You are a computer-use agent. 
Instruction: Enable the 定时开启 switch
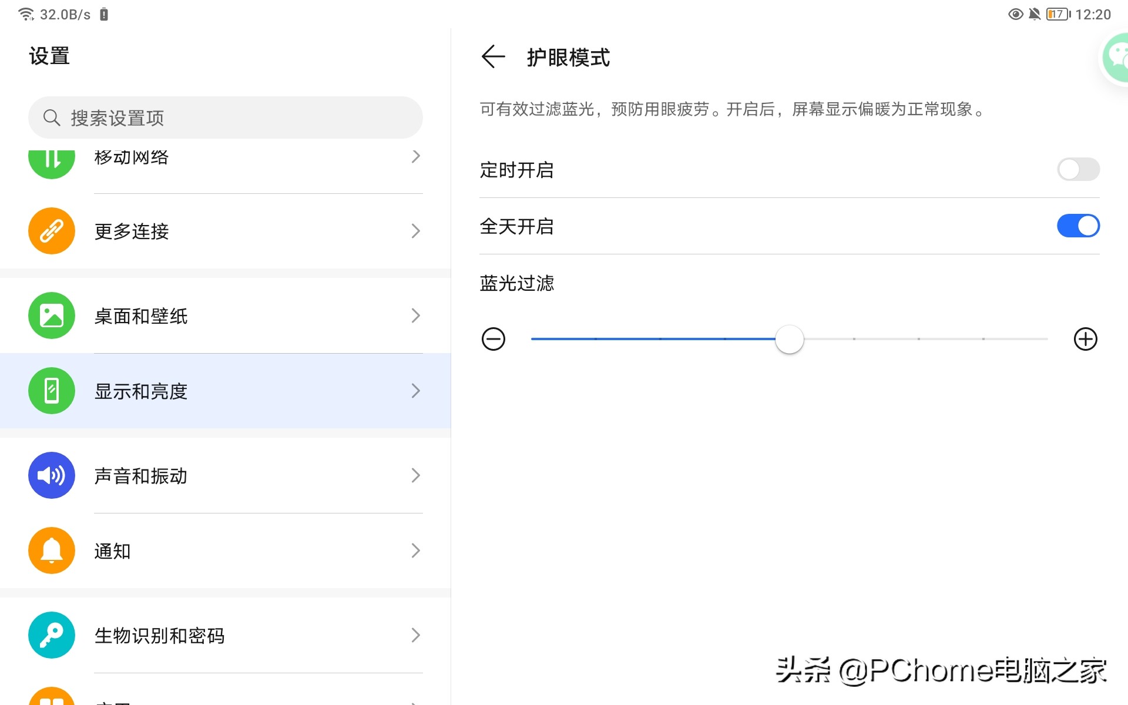point(1078,170)
